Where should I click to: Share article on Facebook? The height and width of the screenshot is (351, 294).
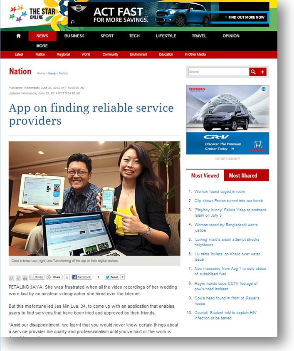click(x=82, y=277)
